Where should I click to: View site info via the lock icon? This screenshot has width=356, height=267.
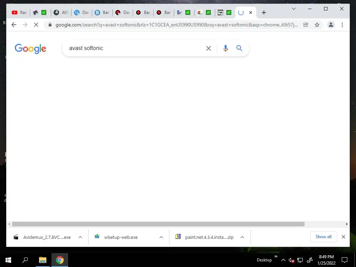click(50, 25)
